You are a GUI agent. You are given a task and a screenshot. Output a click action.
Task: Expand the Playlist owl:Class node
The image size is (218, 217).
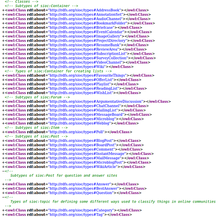click(3, 84)
